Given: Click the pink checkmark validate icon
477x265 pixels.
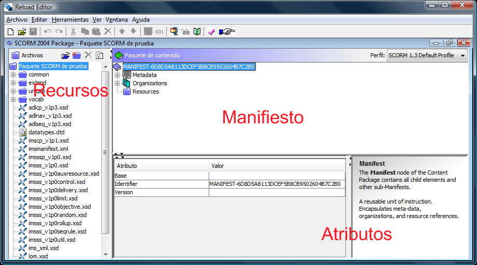Looking at the screenshot, I should [211, 32].
